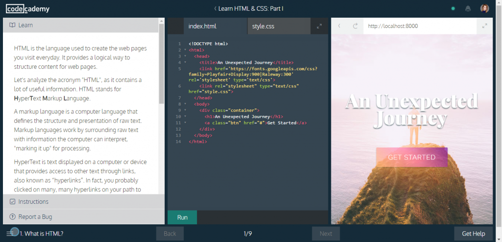Collapse the head tag fold arrow on line 3
This screenshot has width=502, height=242.
point(185,56)
